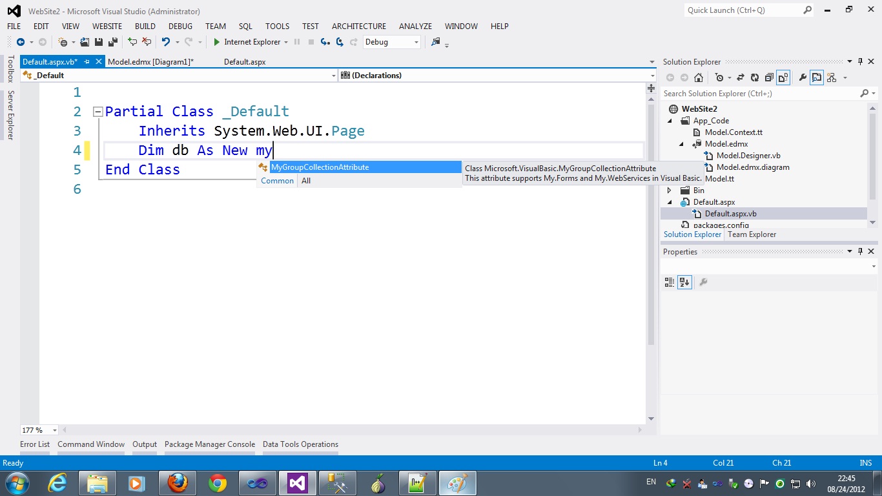The height and width of the screenshot is (496, 882).
Task: Click the Open File toolbar icon
Action: (x=85, y=42)
